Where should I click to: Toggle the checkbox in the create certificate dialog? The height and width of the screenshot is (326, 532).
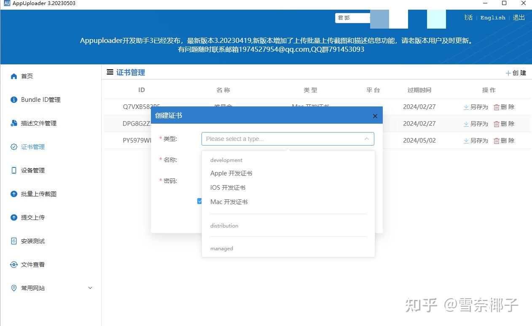point(199,201)
